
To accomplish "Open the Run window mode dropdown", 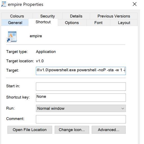I will [81, 108].
